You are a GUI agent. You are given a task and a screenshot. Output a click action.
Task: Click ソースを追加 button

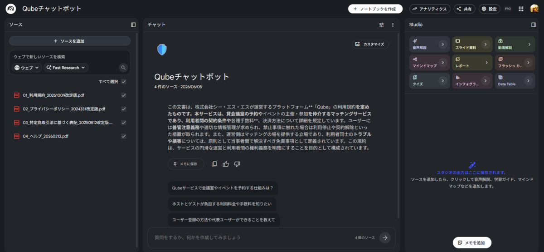[x=70, y=41]
